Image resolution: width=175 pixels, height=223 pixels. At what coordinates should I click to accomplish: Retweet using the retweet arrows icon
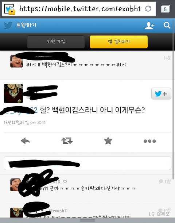coord(67,141)
